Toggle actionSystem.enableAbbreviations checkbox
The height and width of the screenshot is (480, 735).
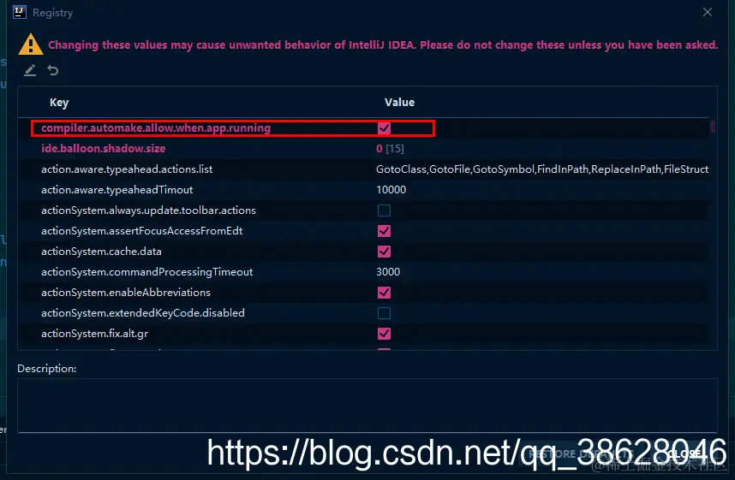point(384,293)
